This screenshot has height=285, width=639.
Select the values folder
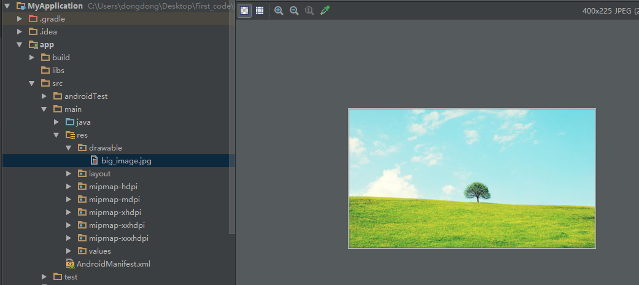99,251
